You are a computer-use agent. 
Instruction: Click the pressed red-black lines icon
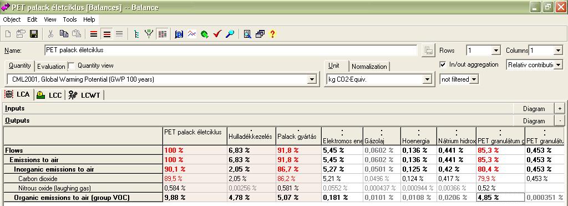(x=107, y=34)
